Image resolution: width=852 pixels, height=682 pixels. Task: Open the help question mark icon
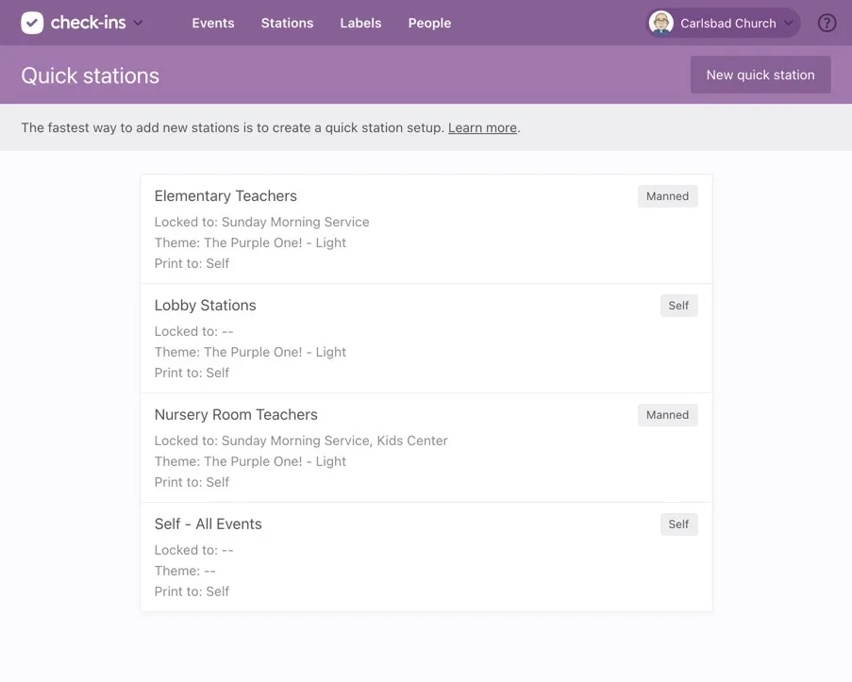tap(827, 23)
